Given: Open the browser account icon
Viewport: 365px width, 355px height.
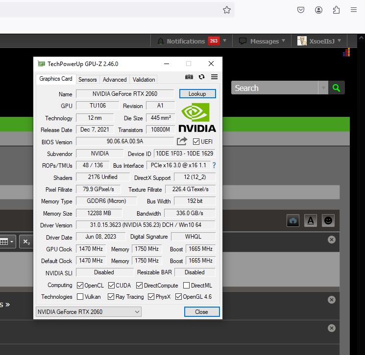Looking at the screenshot, I should coord(318,10).
